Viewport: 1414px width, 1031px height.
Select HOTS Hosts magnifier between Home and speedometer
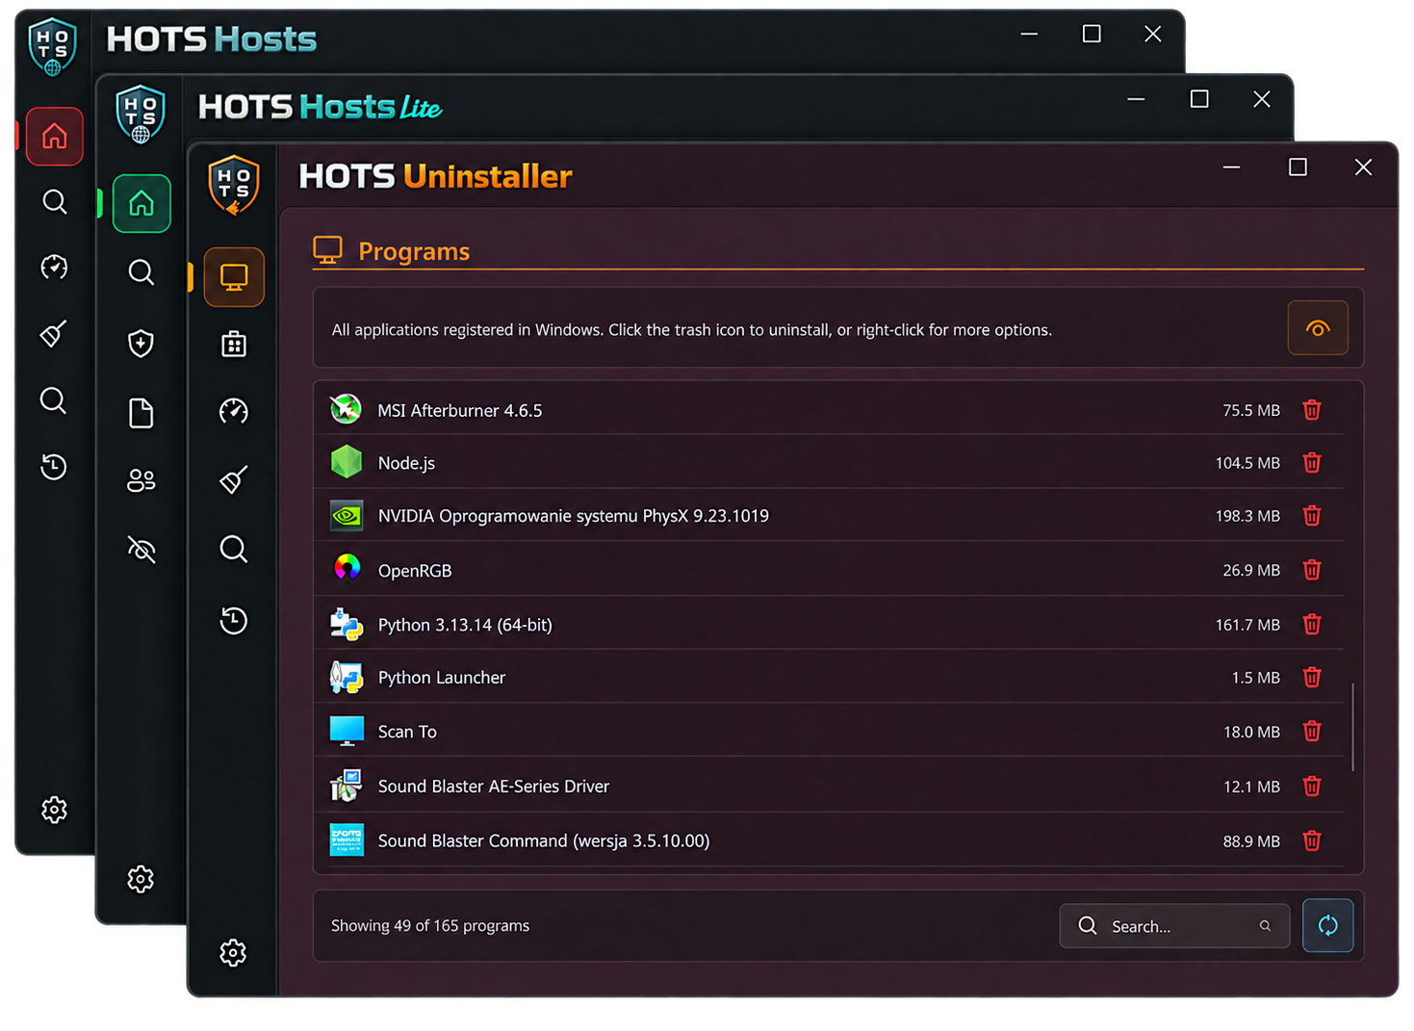click(55, 201)
